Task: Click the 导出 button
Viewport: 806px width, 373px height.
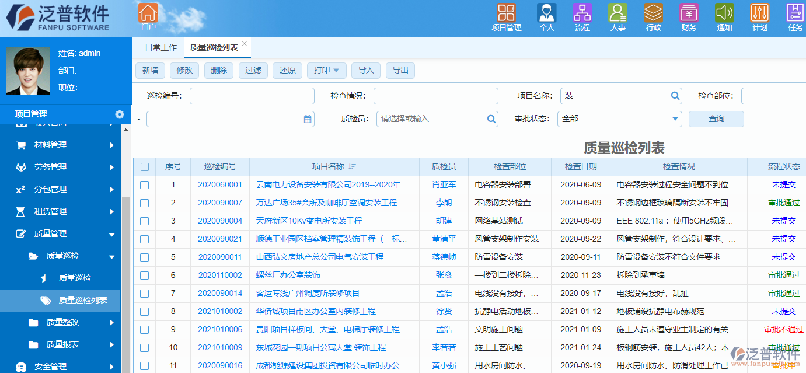Action: tap(400, 71)
